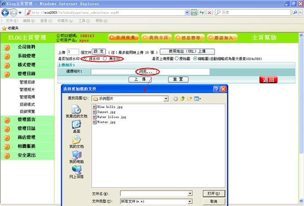
Task: Choose the 無水印 no-watermark option
Action: click(x=105, y=59)
